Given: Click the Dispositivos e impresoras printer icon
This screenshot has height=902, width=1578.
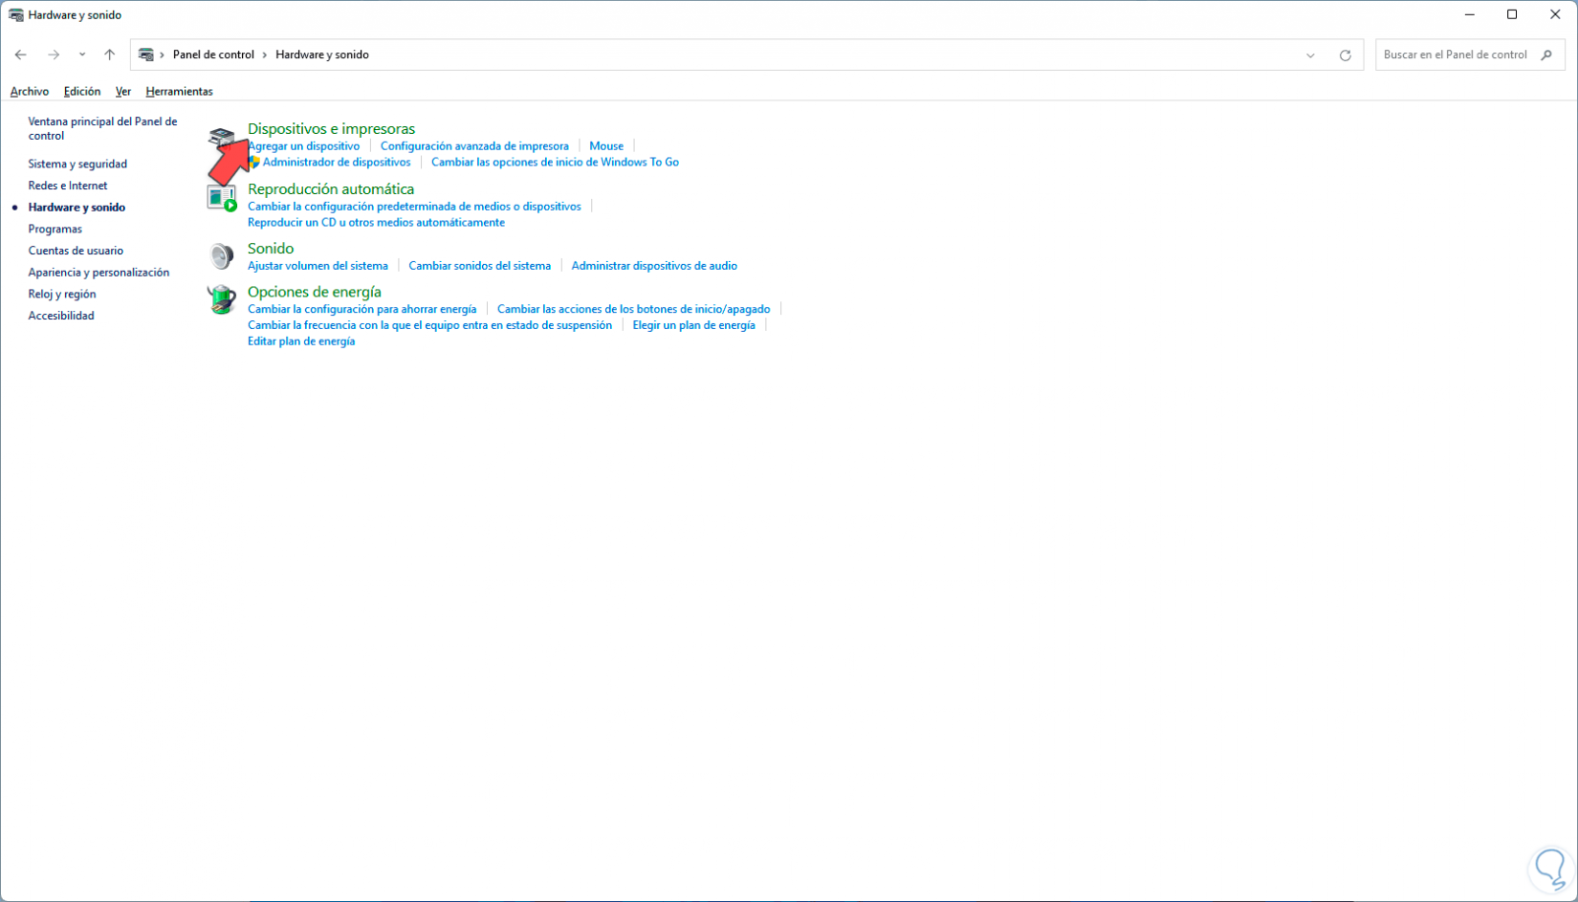Looking at the screenshot, I should coord(222,141).
